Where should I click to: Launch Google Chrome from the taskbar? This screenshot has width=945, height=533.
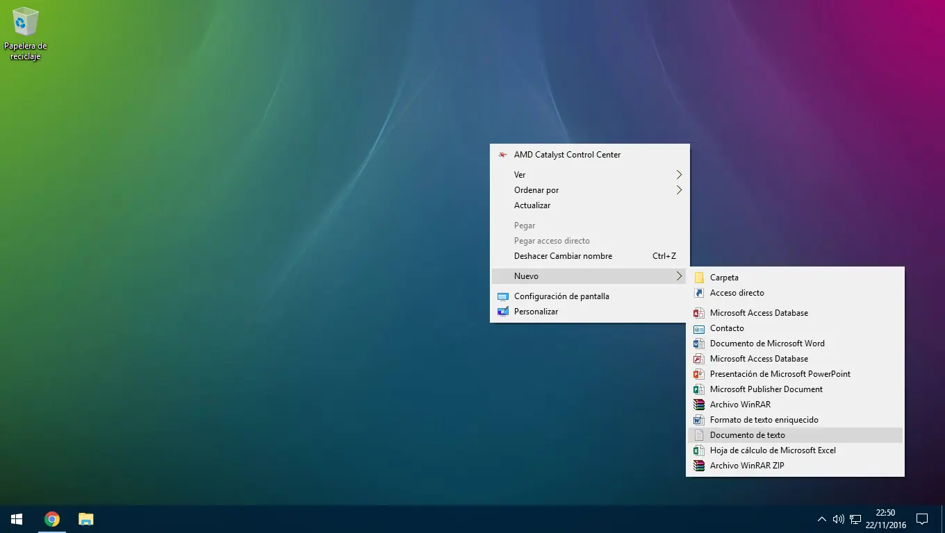point(51,519)
